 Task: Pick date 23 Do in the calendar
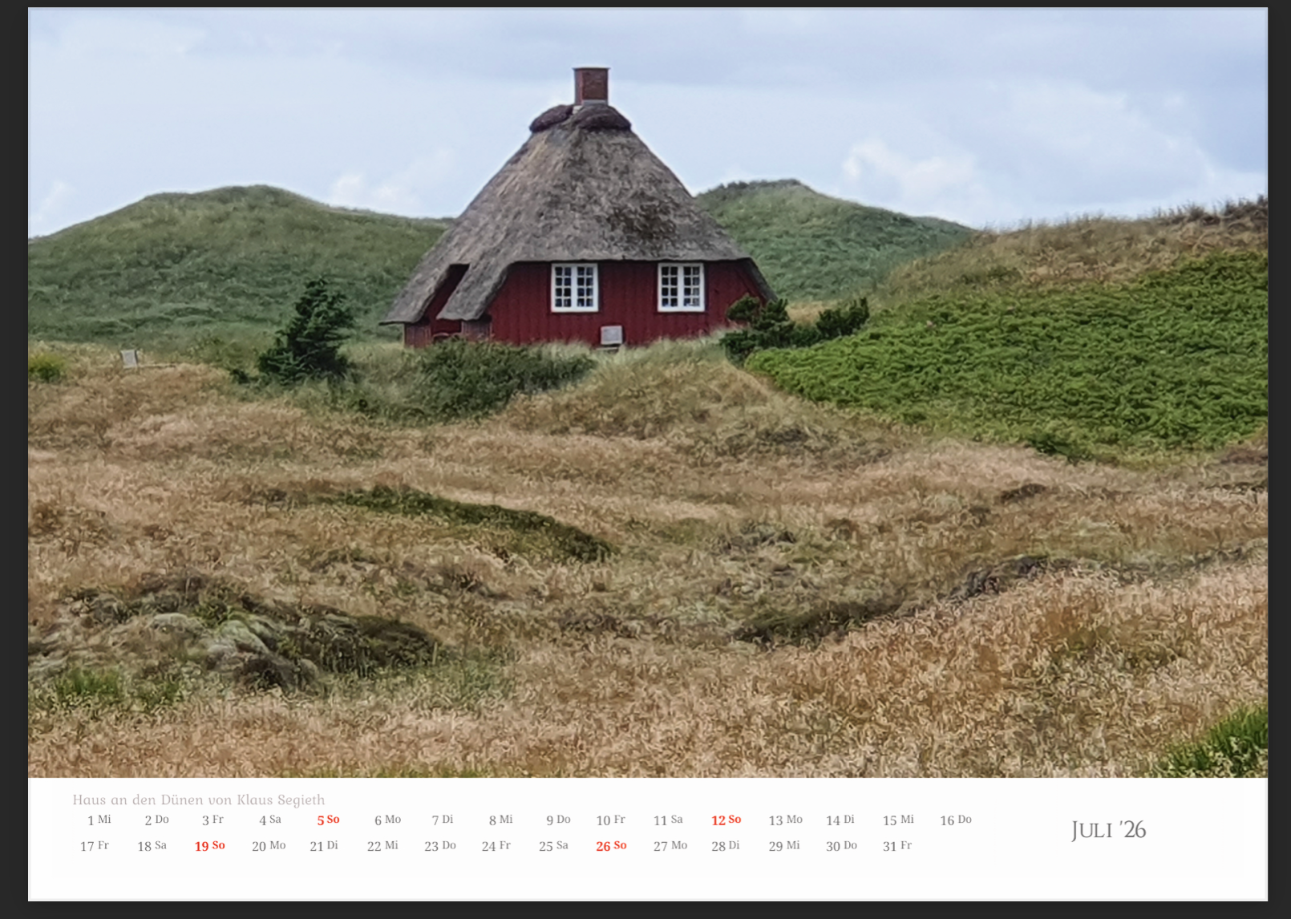point(439,846)
